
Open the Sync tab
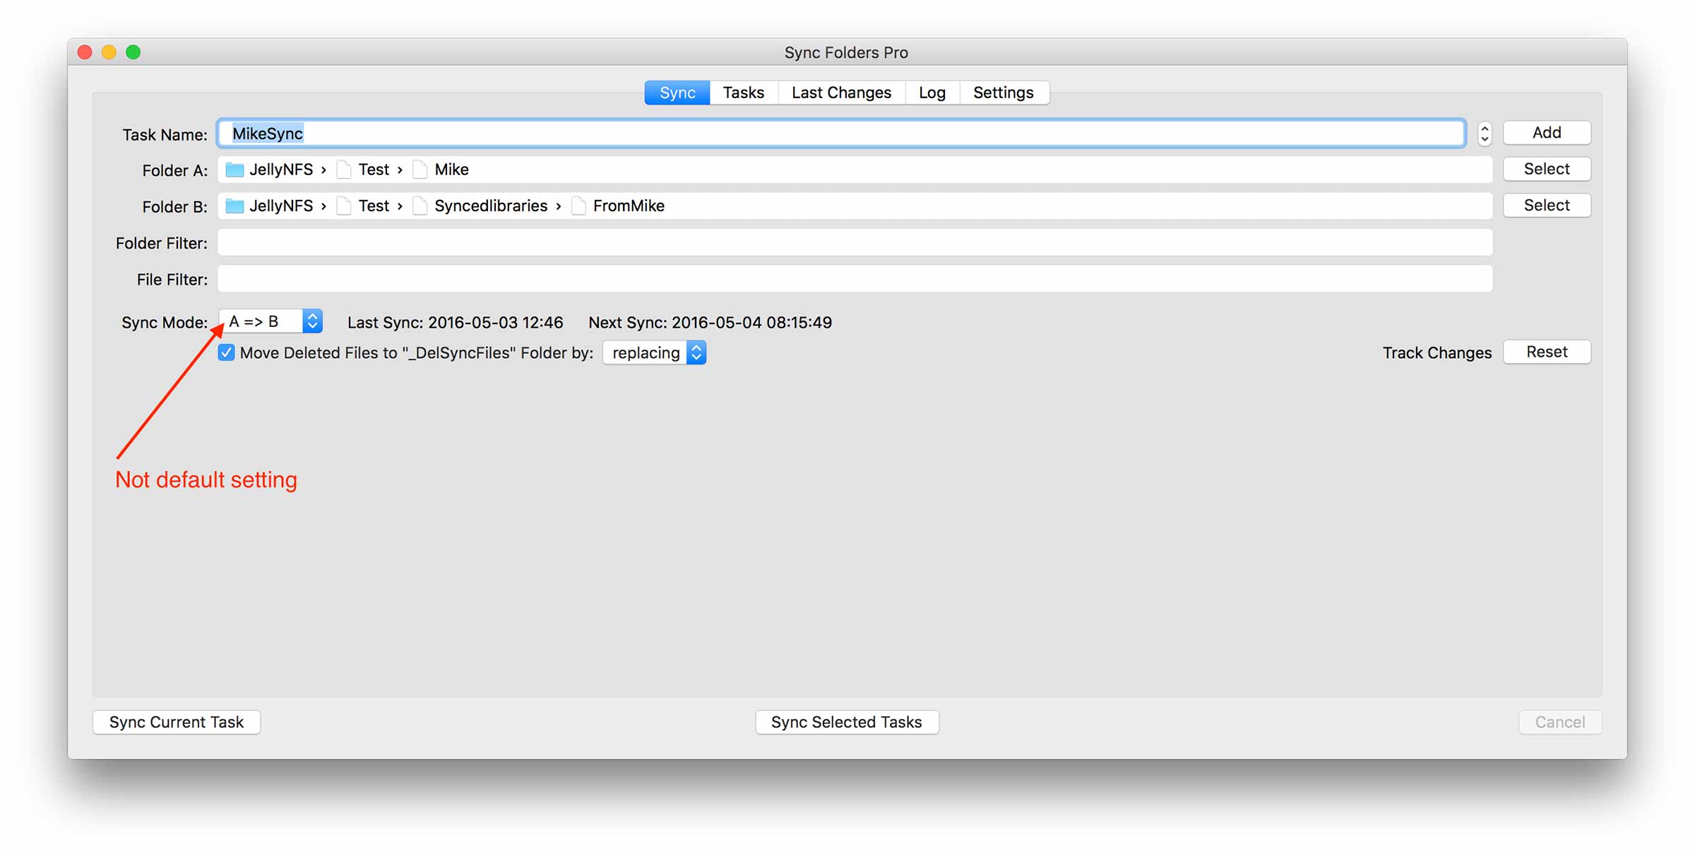pos(677,93)
